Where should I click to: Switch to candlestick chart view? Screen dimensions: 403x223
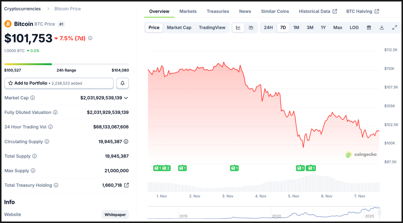(251, 28)
